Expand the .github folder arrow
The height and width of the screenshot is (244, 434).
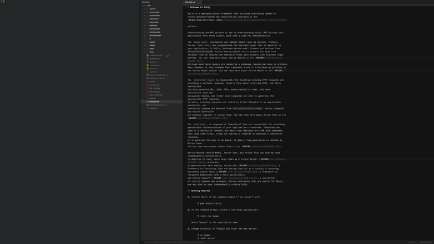(x=145, y=9)
